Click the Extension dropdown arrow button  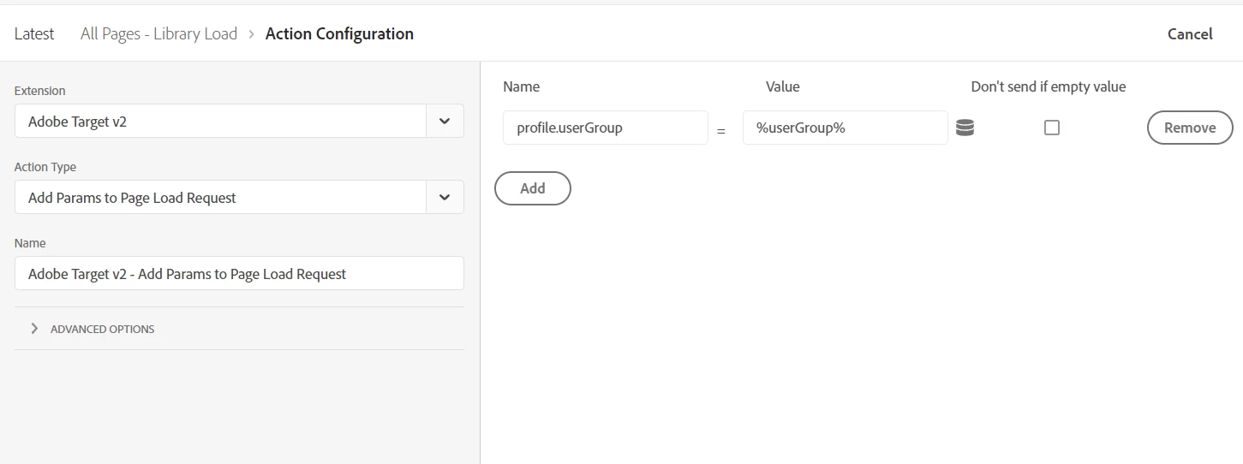click(x=445, y=122)
